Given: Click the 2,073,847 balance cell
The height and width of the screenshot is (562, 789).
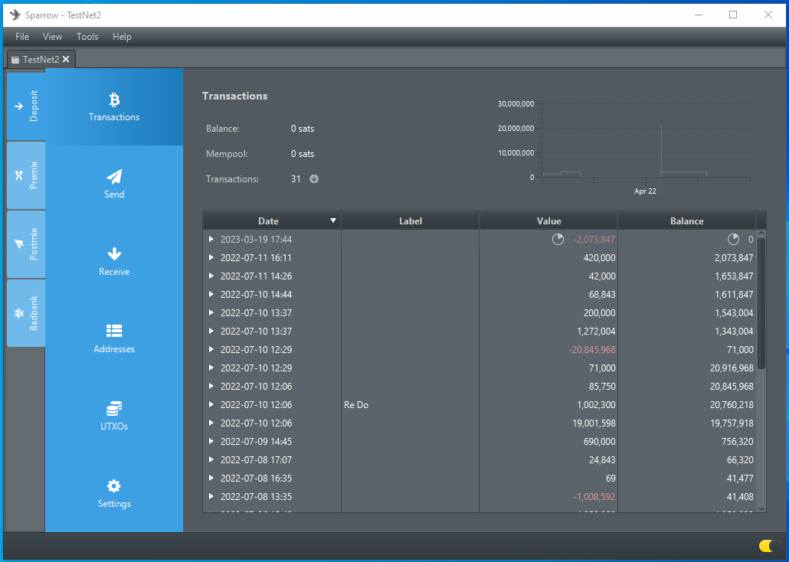Looking at the screenshot, I should (x=687, y=258).
